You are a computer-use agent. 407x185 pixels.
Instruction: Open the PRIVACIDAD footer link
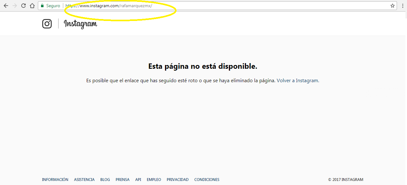[x=178, y=180]
